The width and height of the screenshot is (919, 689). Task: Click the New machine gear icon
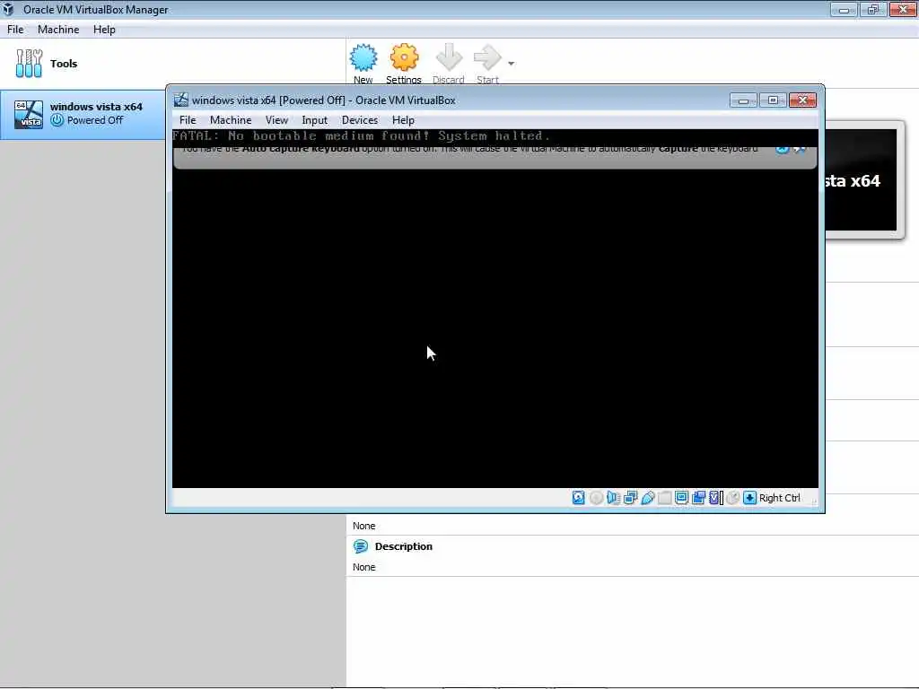pos(363,57)
